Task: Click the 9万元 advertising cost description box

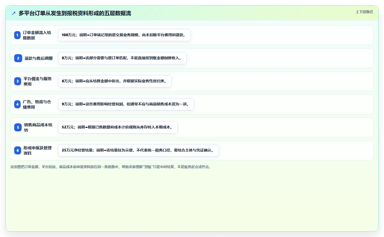Action: click(126, 104)
